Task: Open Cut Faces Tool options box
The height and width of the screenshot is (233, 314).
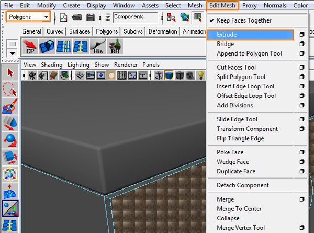Action: 302,68
